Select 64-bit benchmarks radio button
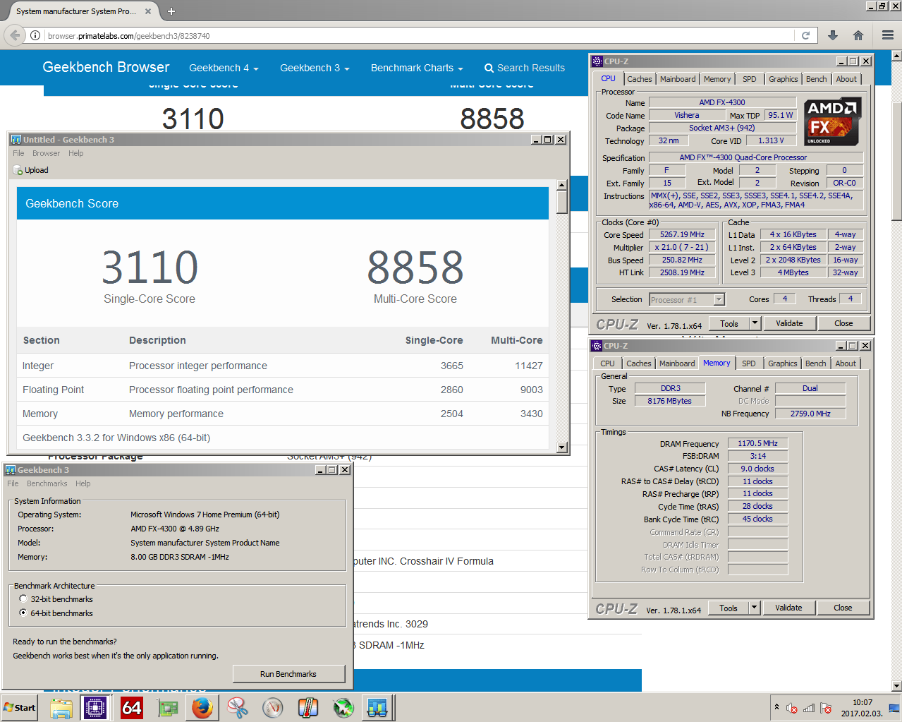Image resolution: width=902 pixels, height=722 pixels. (23, 613)
